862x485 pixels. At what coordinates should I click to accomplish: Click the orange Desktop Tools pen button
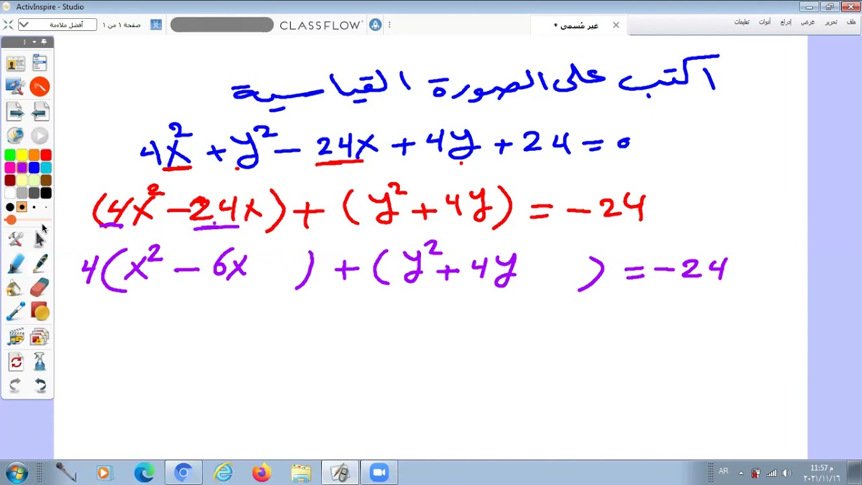40,86
